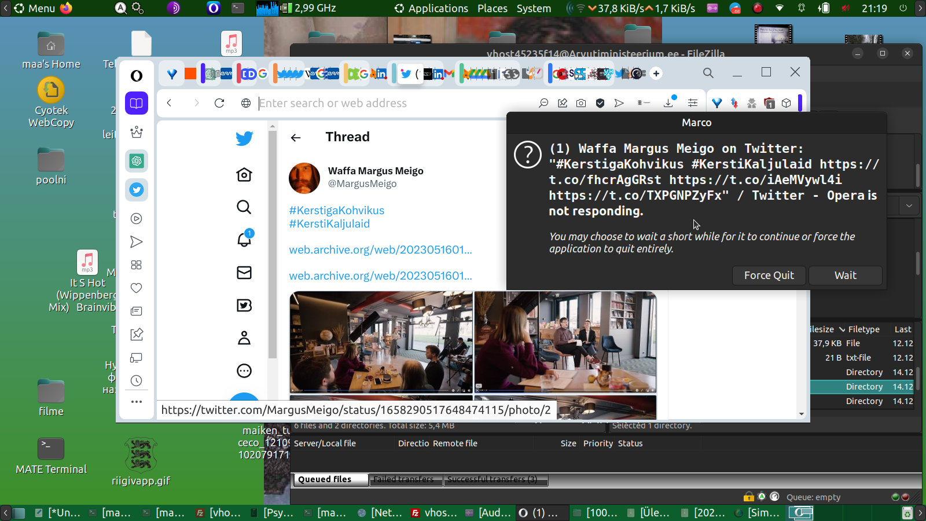926x521 pixels.
Task: Launch Firefox from the top panel
Action: (66, 8)
